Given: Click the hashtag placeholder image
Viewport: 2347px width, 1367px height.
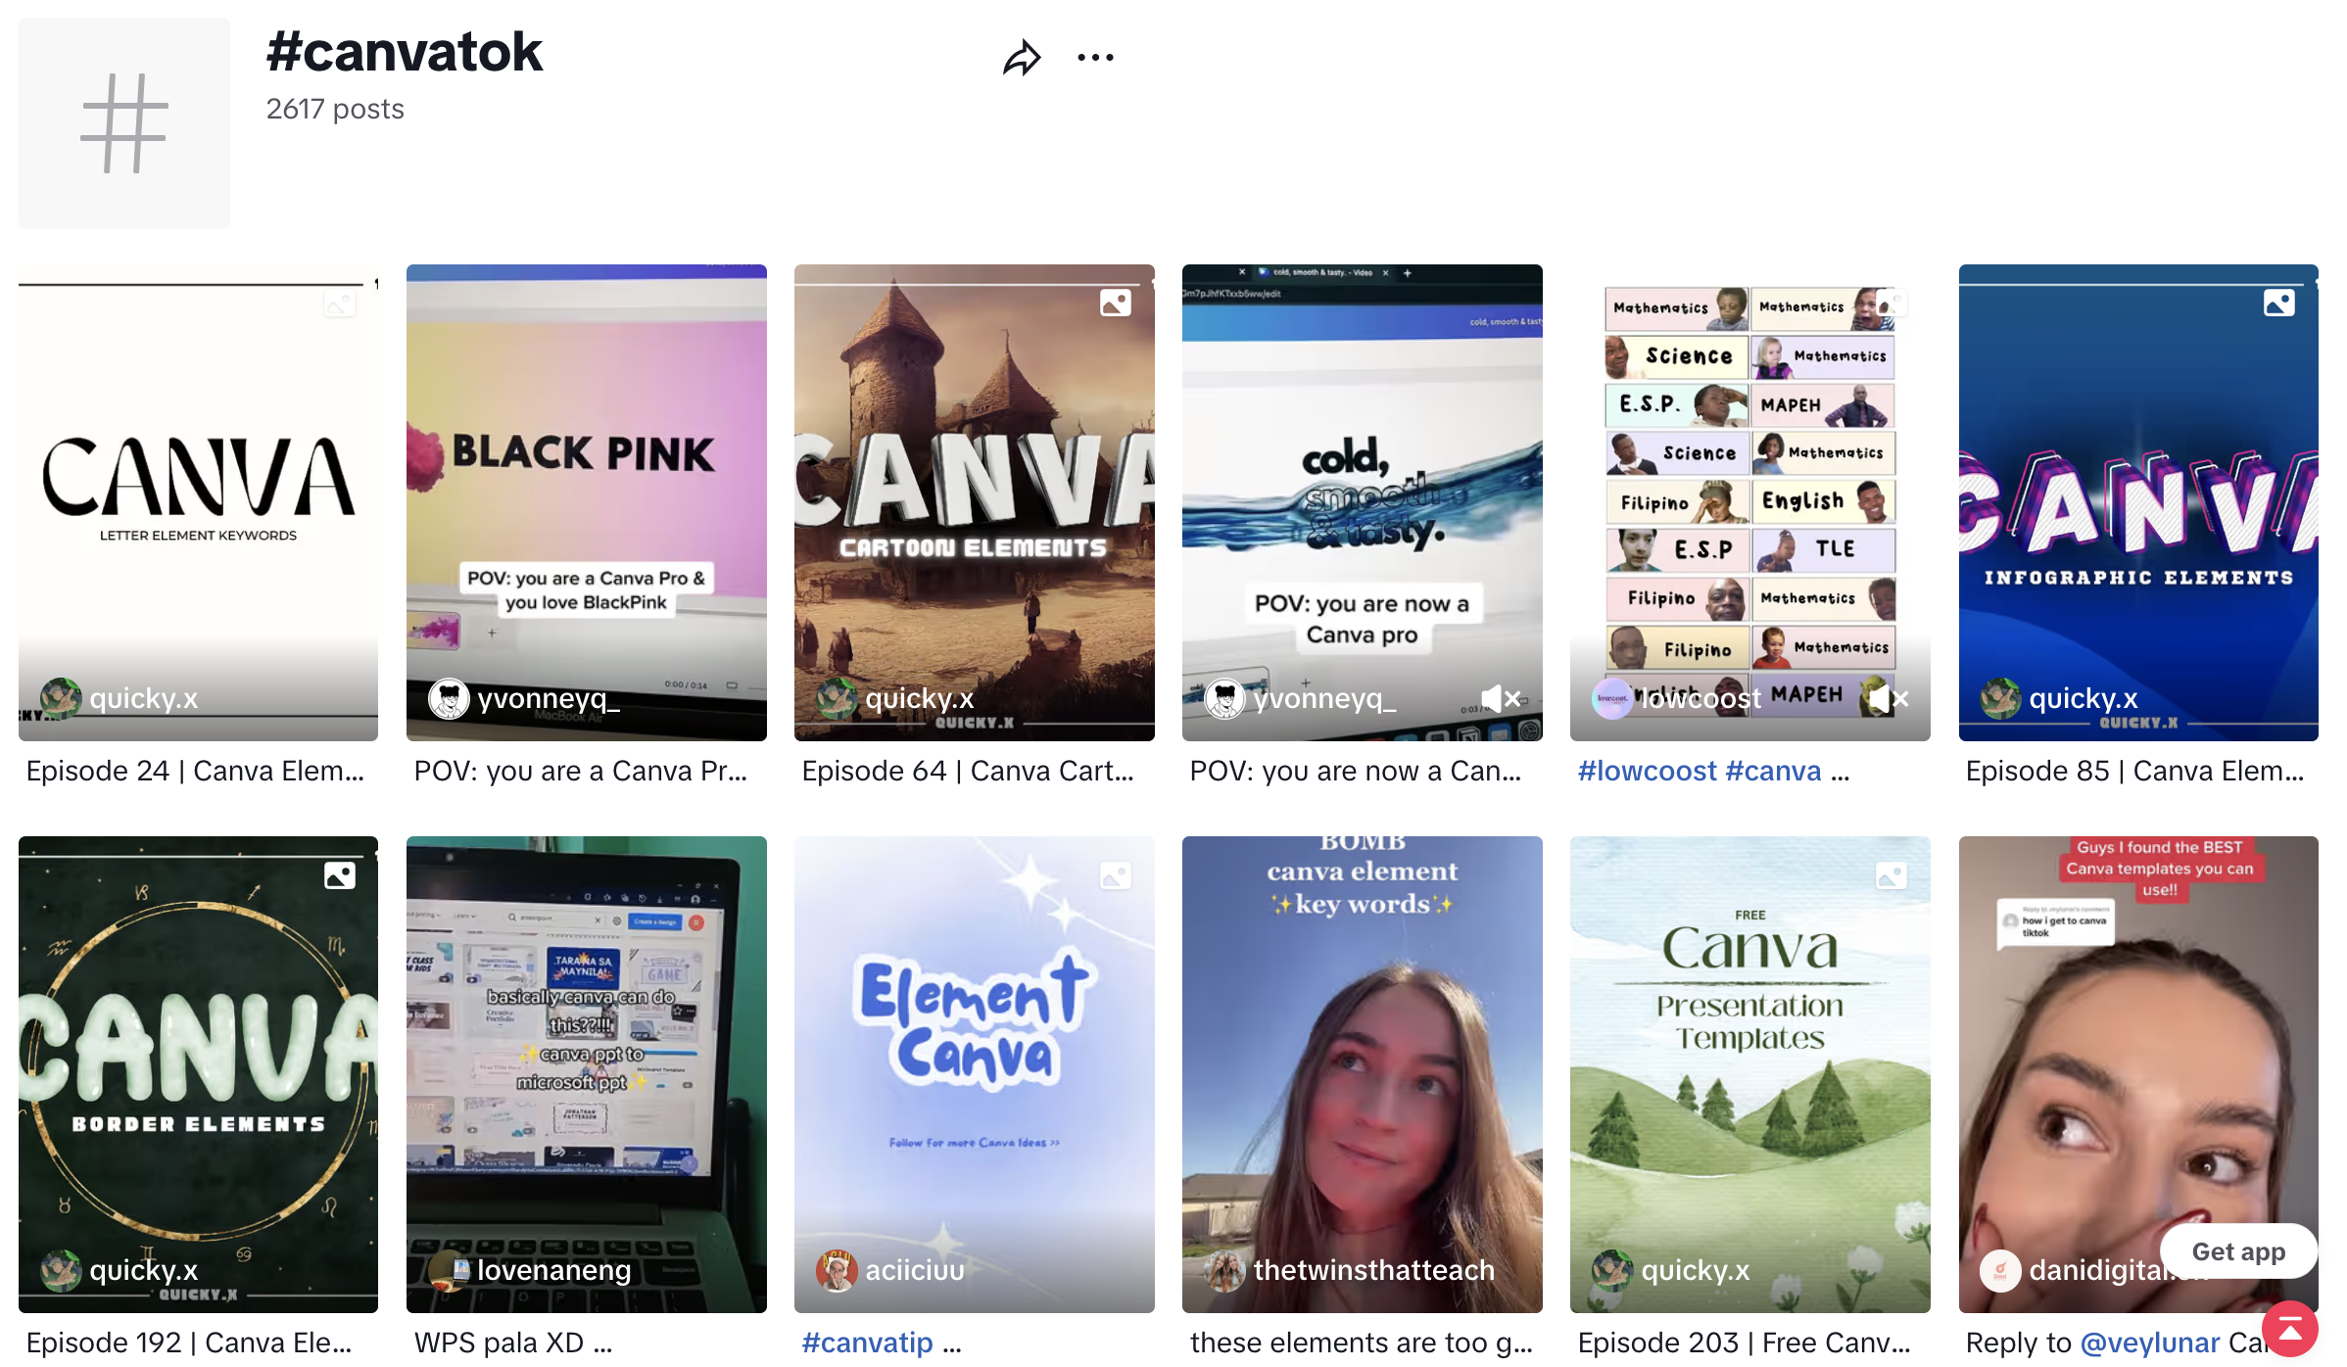Looking at the screenshot, I should 124,123.
